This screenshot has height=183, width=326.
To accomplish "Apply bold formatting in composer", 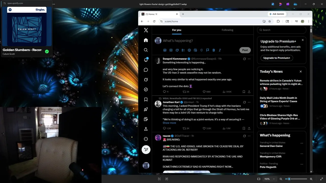I will click(x=214, y=50).
